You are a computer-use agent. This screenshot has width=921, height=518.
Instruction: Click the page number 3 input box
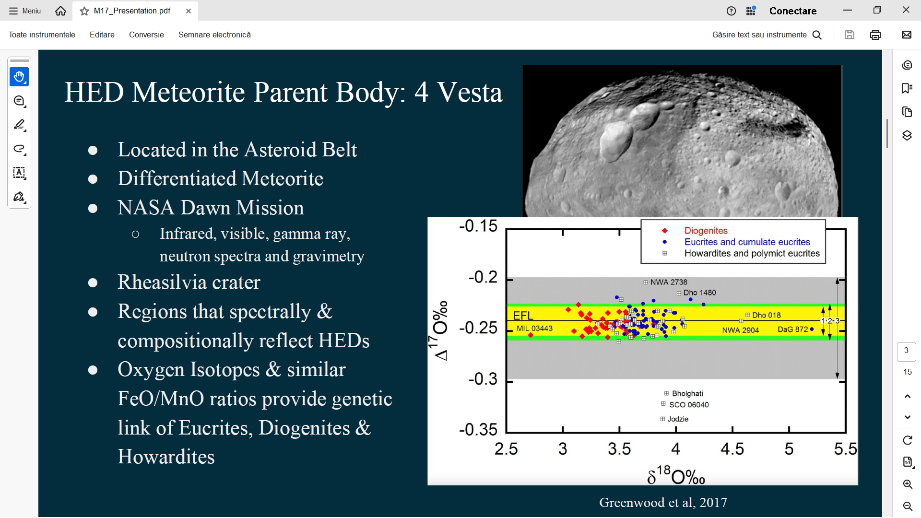(906, 351)
